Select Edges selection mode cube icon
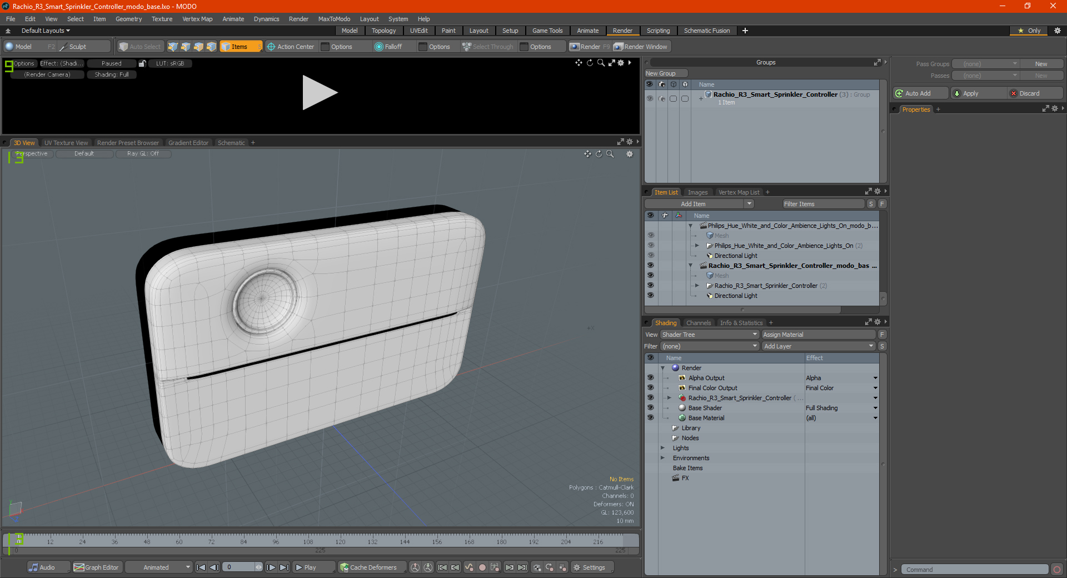Viewport: 1067px width, 578px height. click(186, 47)
